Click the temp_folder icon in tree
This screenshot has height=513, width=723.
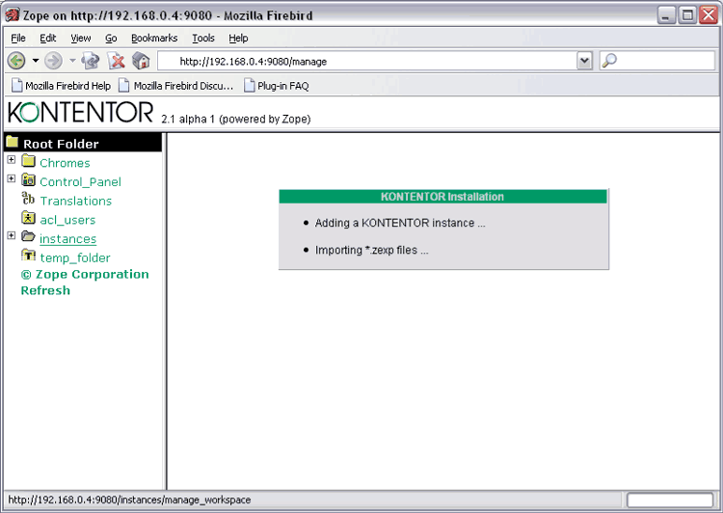point(28,257)
